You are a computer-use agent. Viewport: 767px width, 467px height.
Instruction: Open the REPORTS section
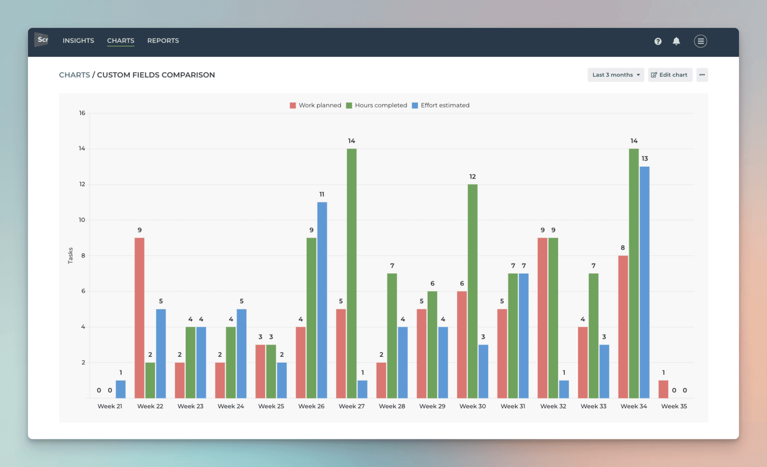point(163,40)
